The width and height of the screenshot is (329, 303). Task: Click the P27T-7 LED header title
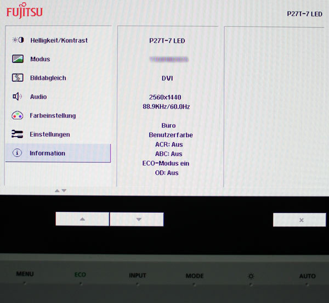pos(304,14)
